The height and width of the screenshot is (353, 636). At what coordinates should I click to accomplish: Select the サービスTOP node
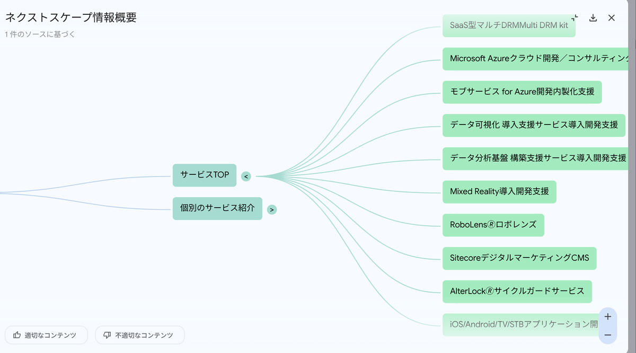[x=205, y=175]
